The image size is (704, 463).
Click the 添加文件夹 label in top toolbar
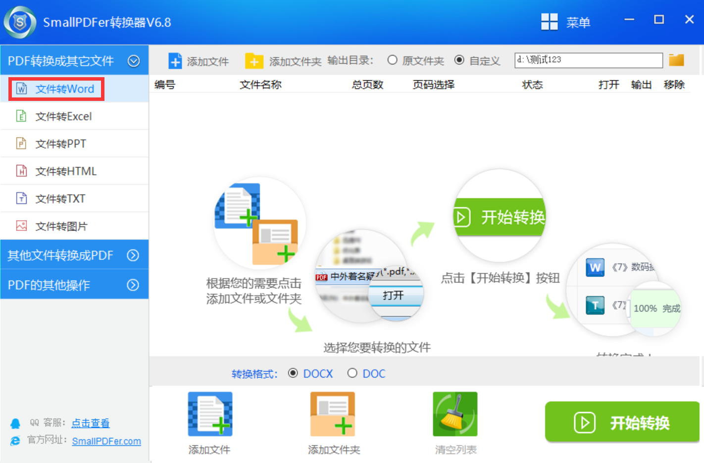click(x=296, y=62)
